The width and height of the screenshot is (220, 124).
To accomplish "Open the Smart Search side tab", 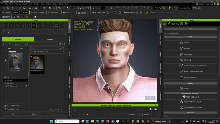I will pyautogui.click(x=160, y=40).
